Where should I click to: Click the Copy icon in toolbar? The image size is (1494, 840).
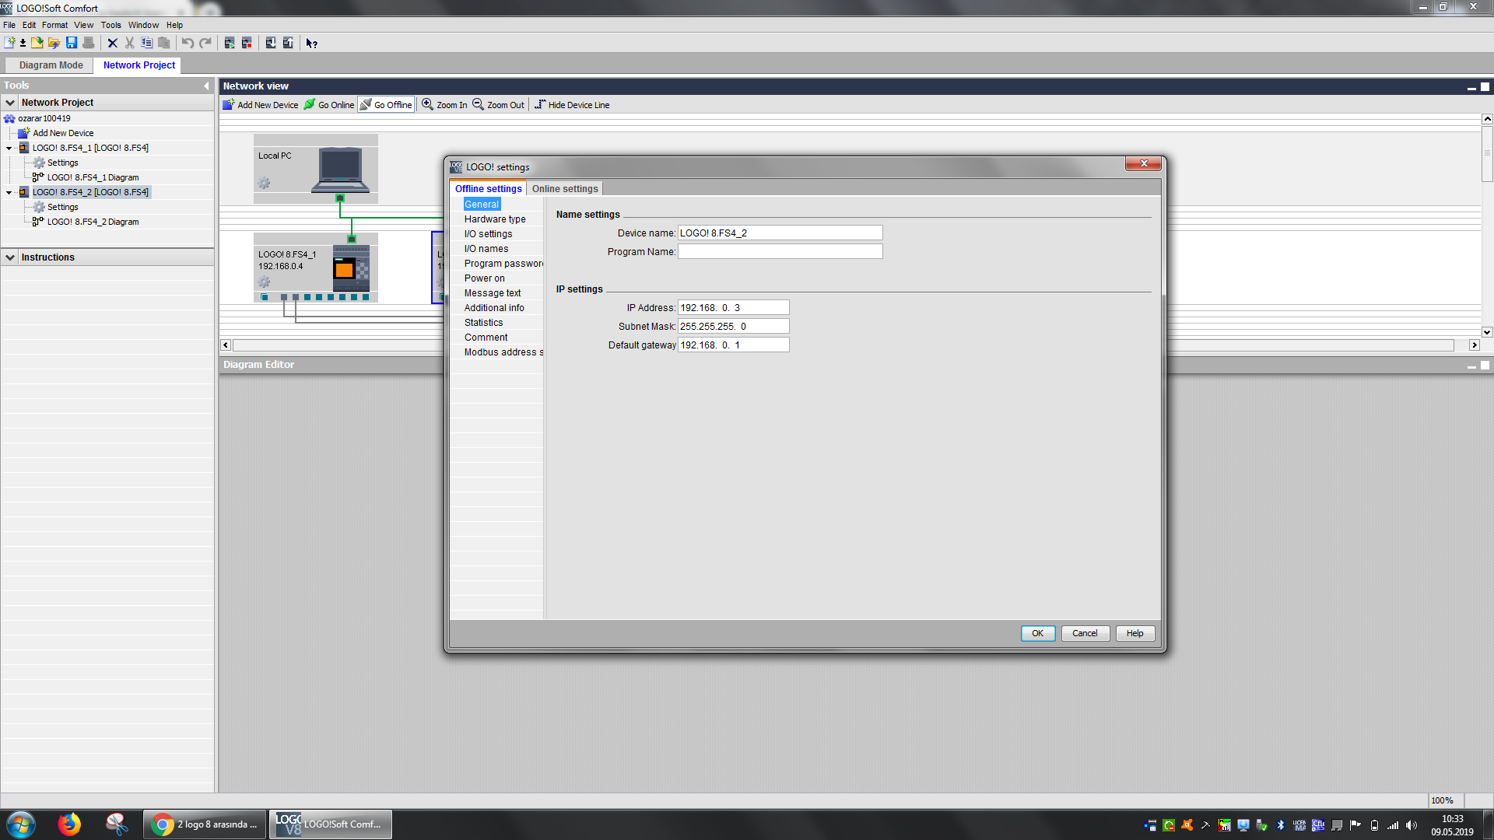pyautogui.click(x=147, y=43)
